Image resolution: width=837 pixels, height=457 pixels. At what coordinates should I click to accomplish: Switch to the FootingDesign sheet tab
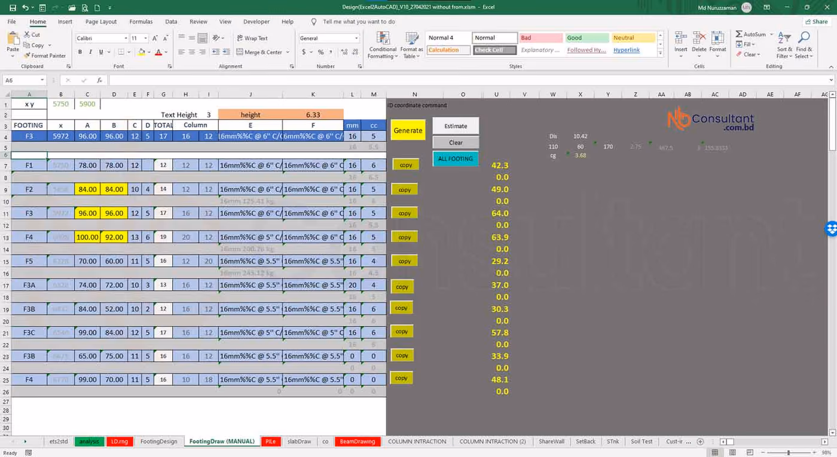[x=158, y=441]
